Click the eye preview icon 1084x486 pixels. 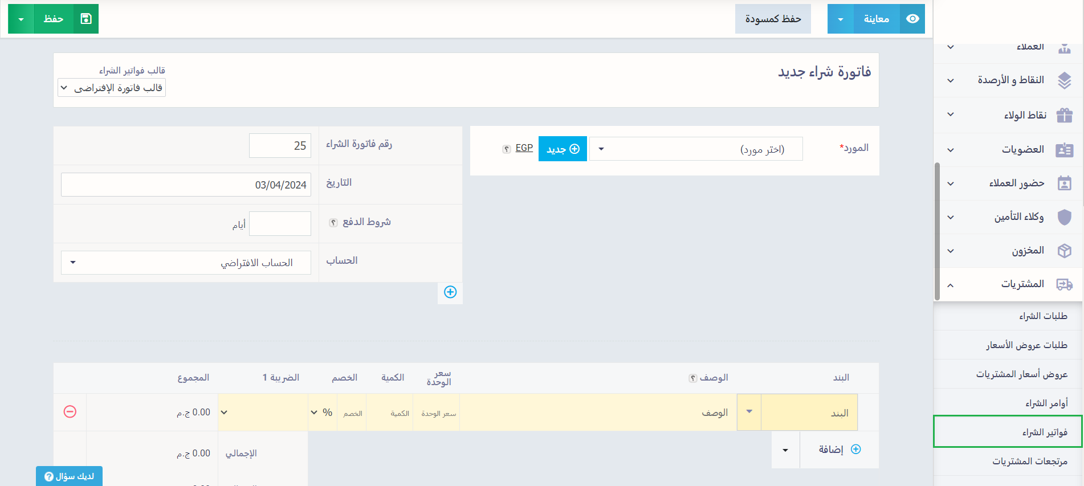click(x=912, y=19)
